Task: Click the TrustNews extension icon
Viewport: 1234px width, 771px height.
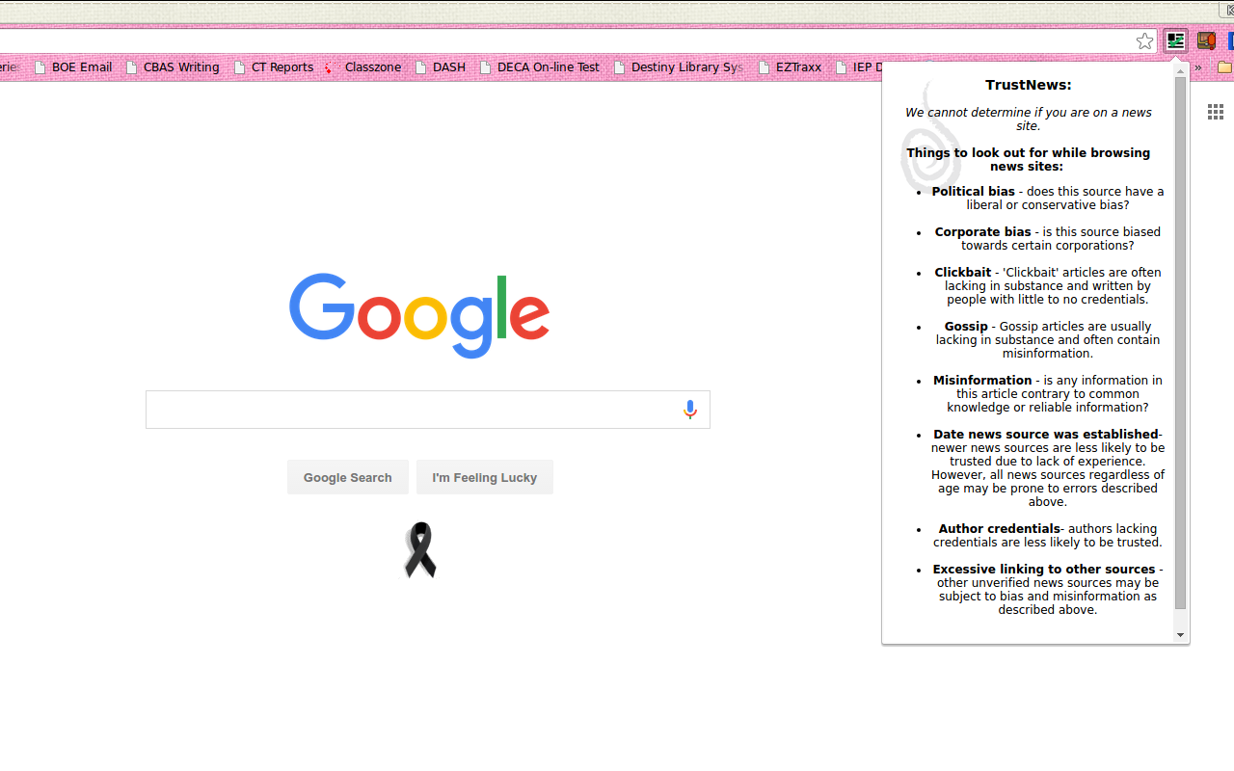Action: [x=1175, y=40]
